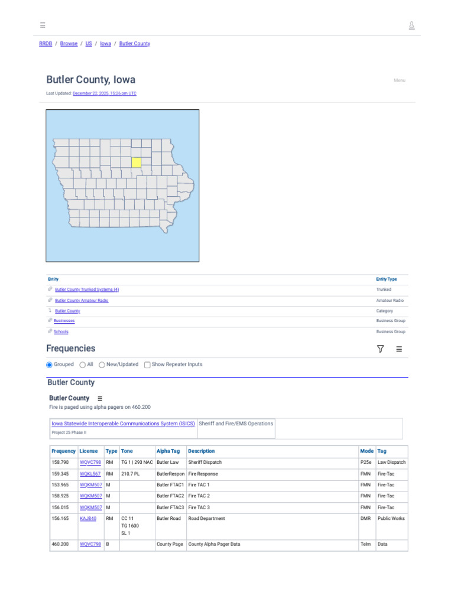The height and width of the screenshot is (605, 454).
Task: Open the Businesses entity link
Action: [x=64, y=321]
